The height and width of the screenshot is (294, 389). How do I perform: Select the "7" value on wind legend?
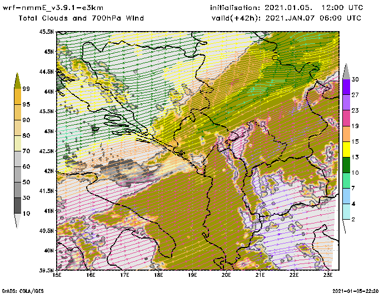click(353, 189)
